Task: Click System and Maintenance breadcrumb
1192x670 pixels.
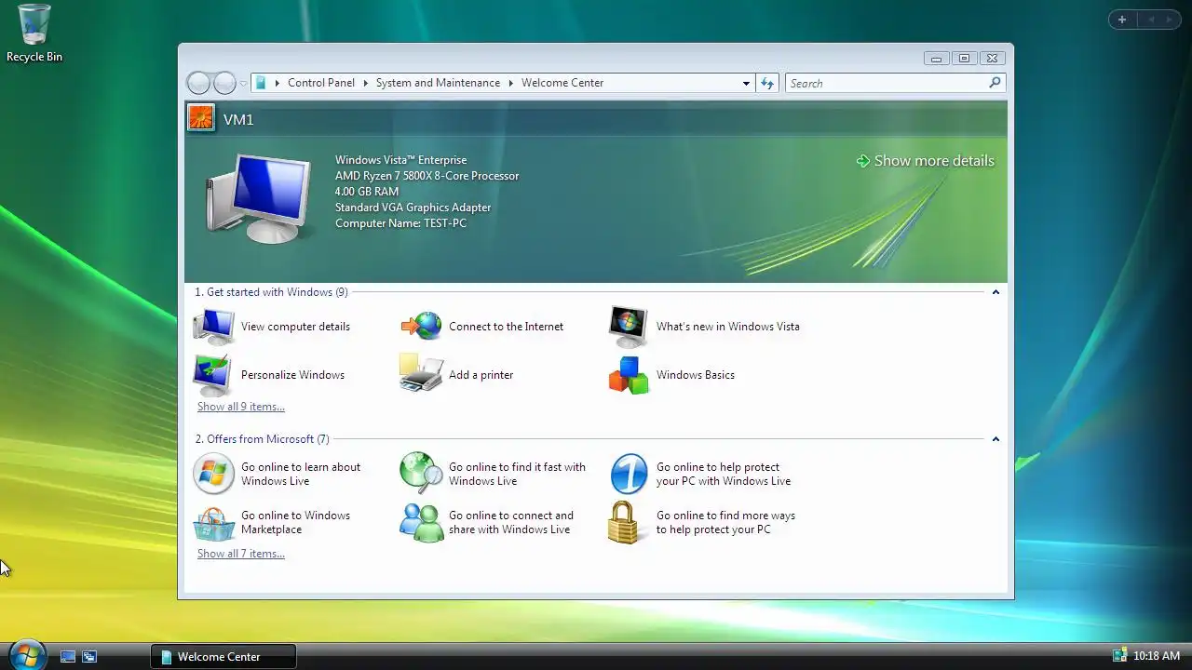Action: click(438, 83)
